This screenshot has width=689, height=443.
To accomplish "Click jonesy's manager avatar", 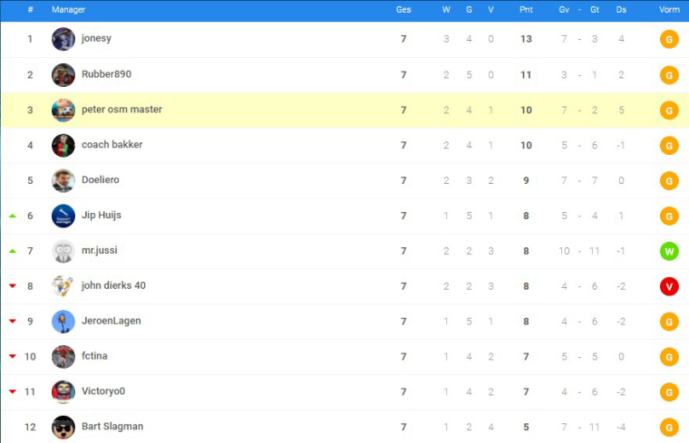I will click(63, 39).
